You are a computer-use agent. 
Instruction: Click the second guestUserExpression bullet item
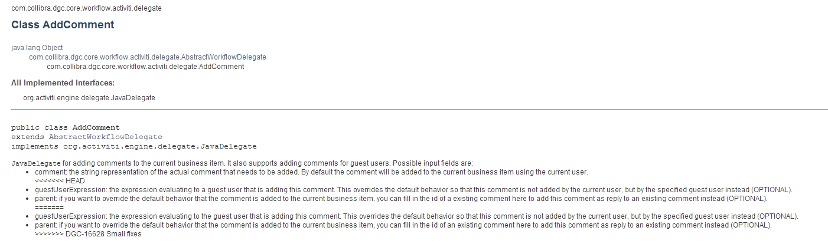click(416, 216)
